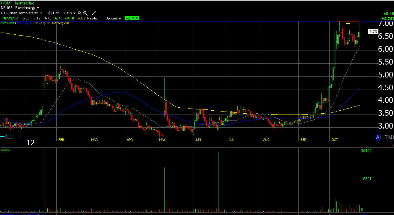Screen dimensions: 394x215
Task: Click the 5.00 price scale label
Action: tap(385, 74)
